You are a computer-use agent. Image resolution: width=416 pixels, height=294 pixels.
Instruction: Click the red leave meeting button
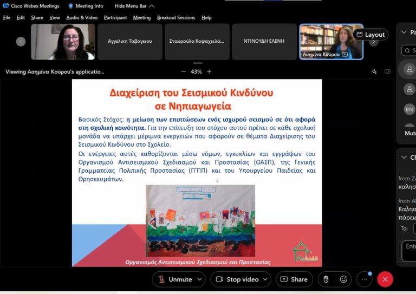[385, 279]
